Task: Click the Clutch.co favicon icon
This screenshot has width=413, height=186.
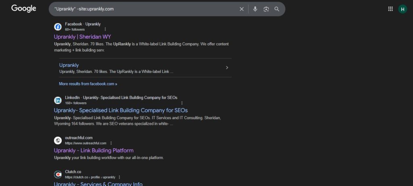Action: [58, 174]
